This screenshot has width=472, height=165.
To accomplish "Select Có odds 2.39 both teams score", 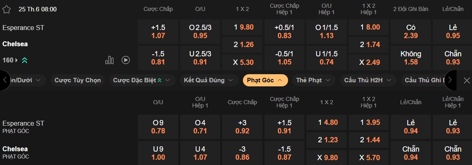I will 411,32.
